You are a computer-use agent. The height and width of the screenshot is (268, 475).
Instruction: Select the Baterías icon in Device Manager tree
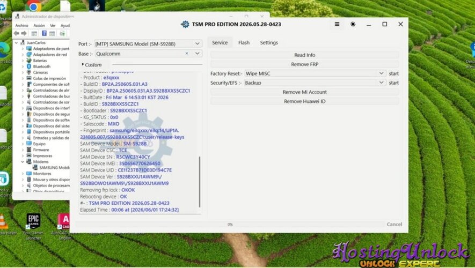(x=29, y=61)
